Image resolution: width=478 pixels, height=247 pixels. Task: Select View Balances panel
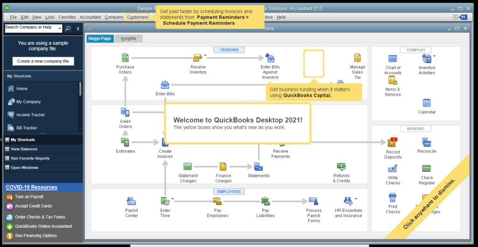pos(43,149)
